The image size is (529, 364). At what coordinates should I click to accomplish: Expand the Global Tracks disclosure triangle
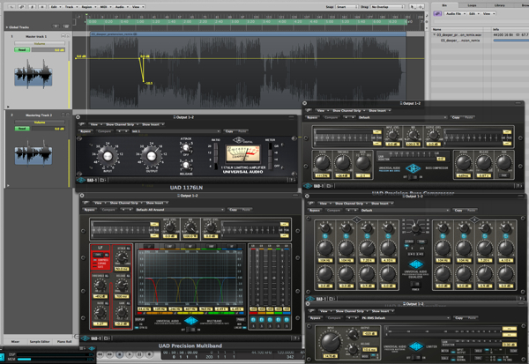click(7, 27)
